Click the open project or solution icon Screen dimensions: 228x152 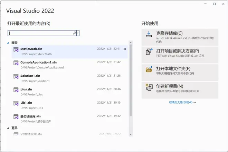149,51
